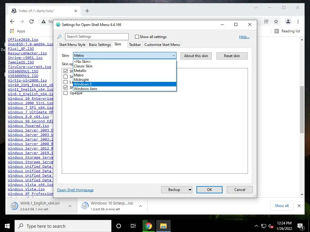310x232 pixels.
Task: Switch to Start Menu Style tab
Action: 72,45
